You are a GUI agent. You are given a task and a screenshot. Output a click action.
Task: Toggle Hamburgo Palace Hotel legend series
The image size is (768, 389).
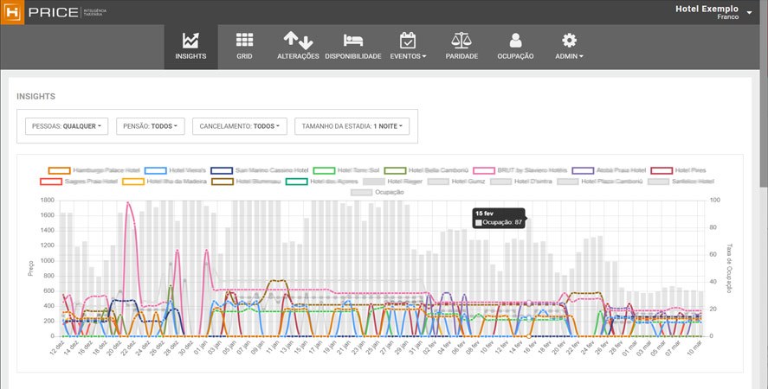(x=59, y=170)
